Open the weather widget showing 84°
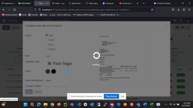Screen dimensions: 193x108 point(4,104)
